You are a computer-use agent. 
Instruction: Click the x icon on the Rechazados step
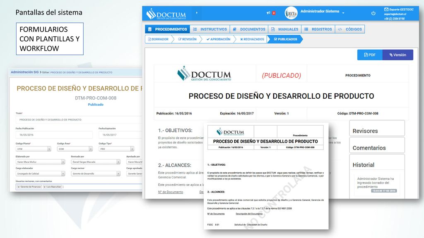point(241,39)
